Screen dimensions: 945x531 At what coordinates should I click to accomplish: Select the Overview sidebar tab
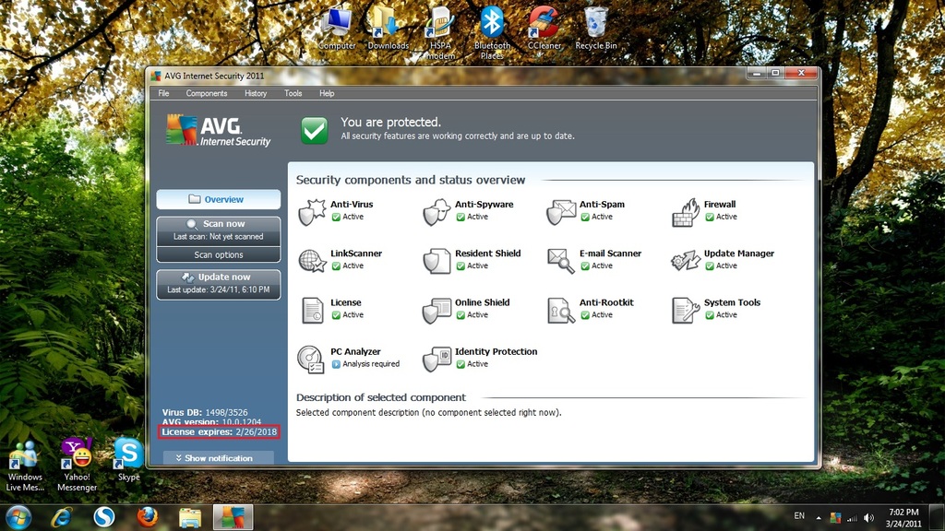(219, 199)
